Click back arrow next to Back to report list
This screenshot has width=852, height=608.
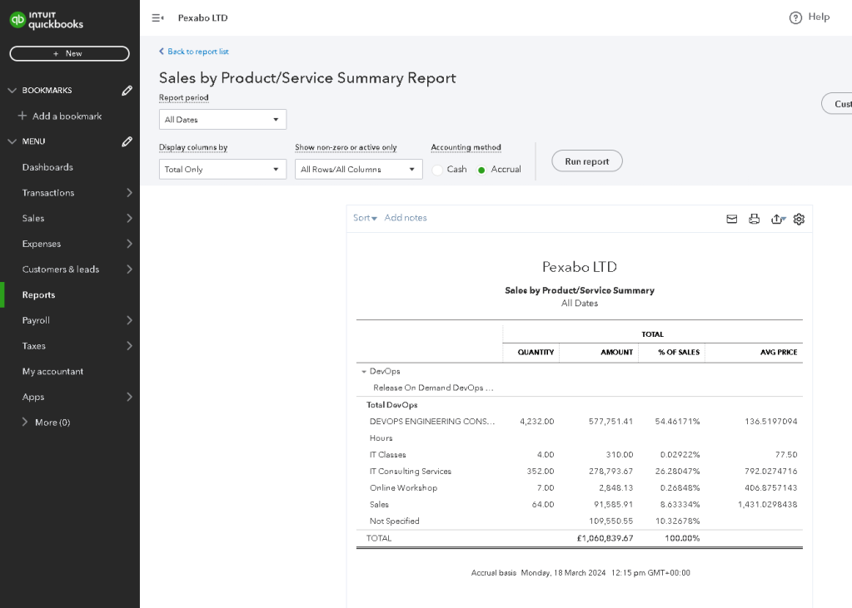162,51
